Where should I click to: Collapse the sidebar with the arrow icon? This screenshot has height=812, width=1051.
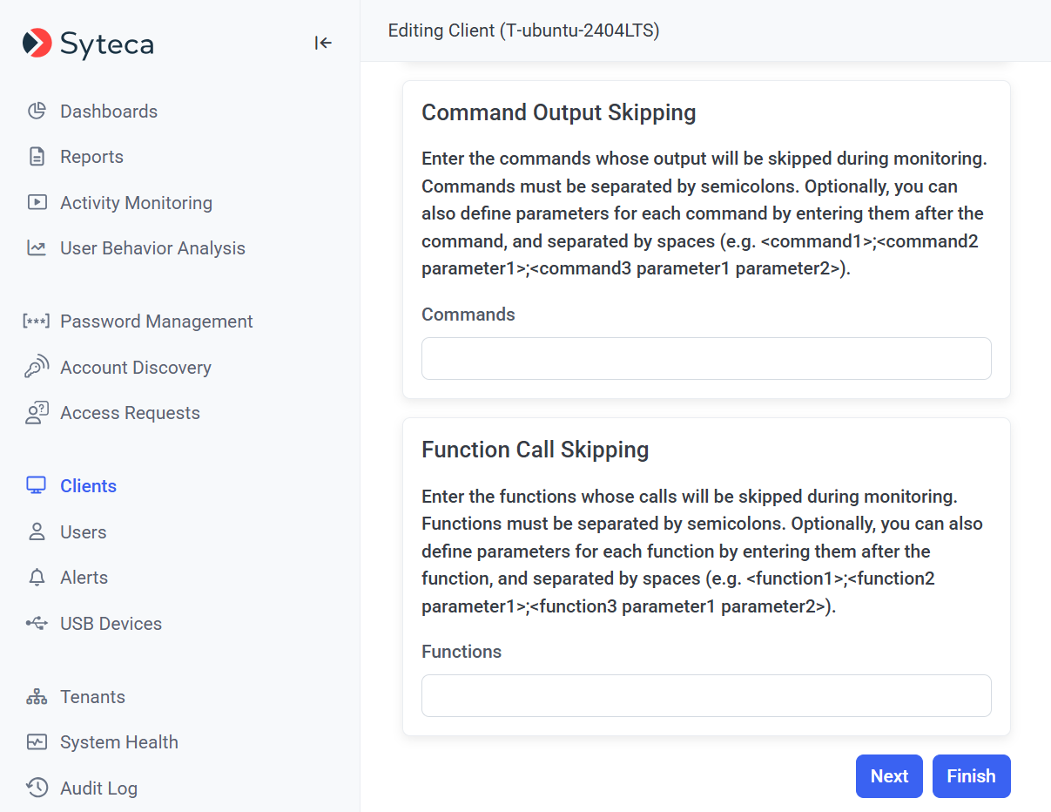coord(323,43)
